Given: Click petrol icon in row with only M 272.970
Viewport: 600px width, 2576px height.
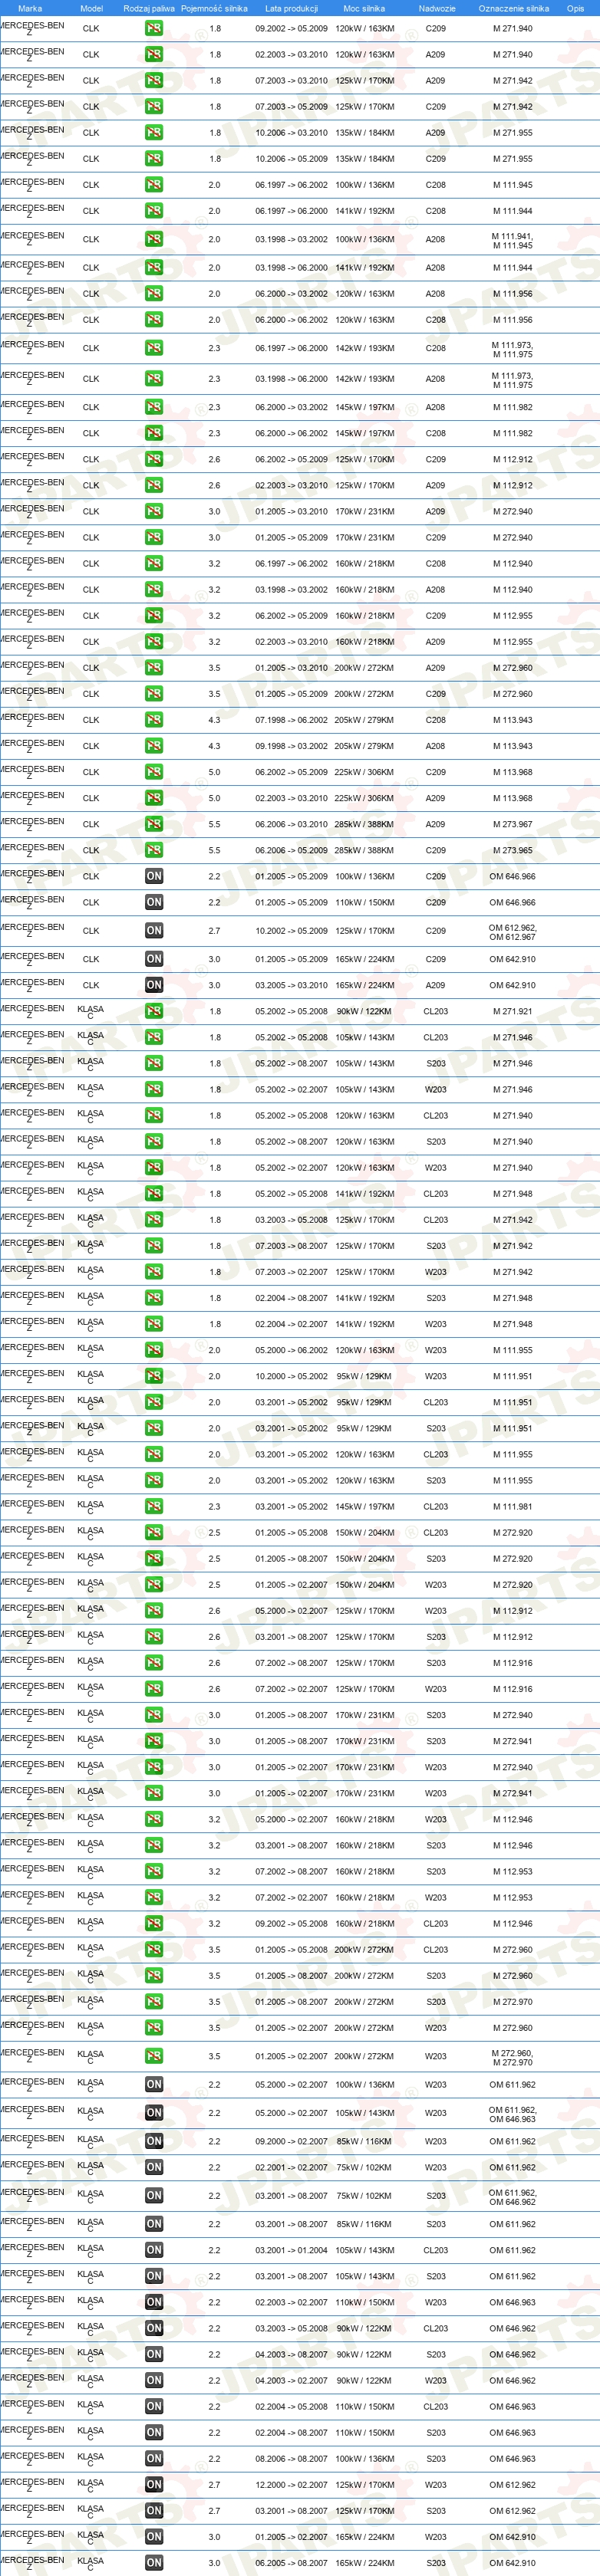Looking at the screenshot, I should tap(153, 2002).
